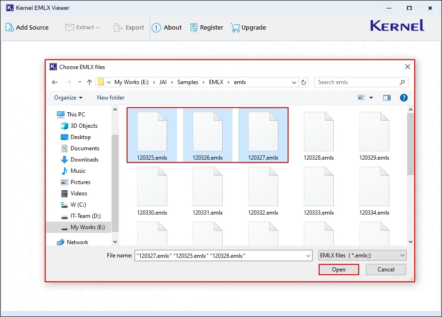The image size is (442, 317).
Task: Refresh the emlx folder view
Action: [x=304, y=82]
